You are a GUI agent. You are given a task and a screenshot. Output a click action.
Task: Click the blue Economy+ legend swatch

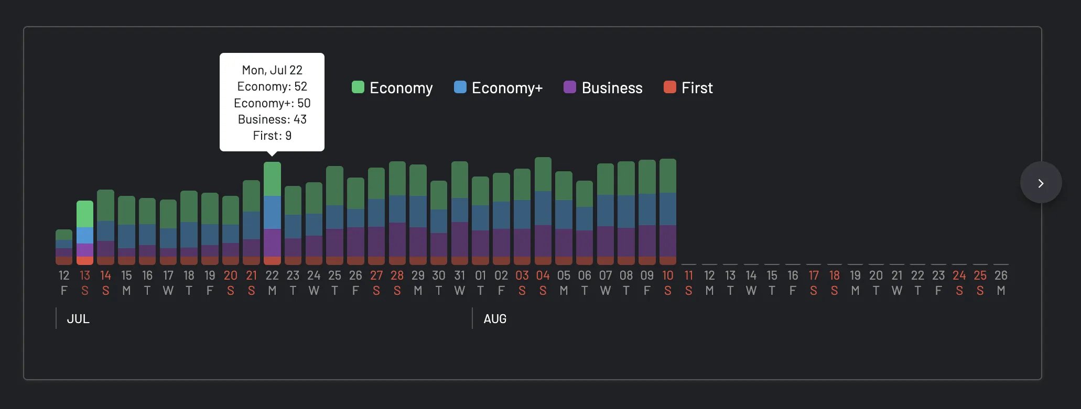(x=460, y=87)
